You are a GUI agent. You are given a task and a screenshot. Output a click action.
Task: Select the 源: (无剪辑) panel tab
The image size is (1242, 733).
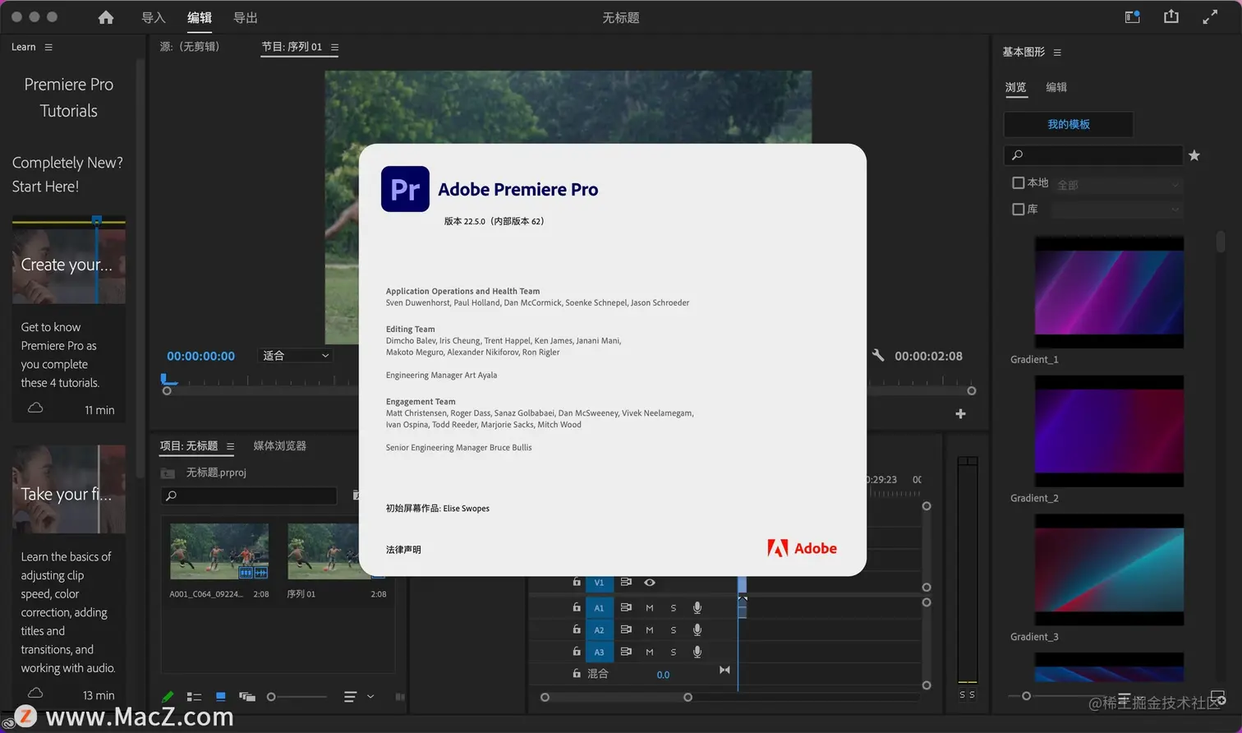[x=190, y=47]
